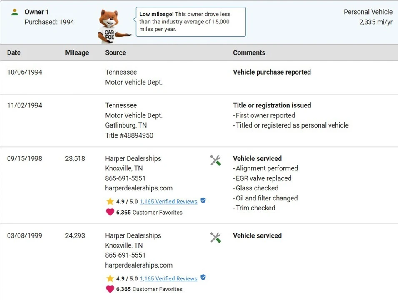Viewport: 398px width, 300px height.
Task: Open 1,165 Verified Reviews link in 1998 entry
Action: (x=168, y=202)
